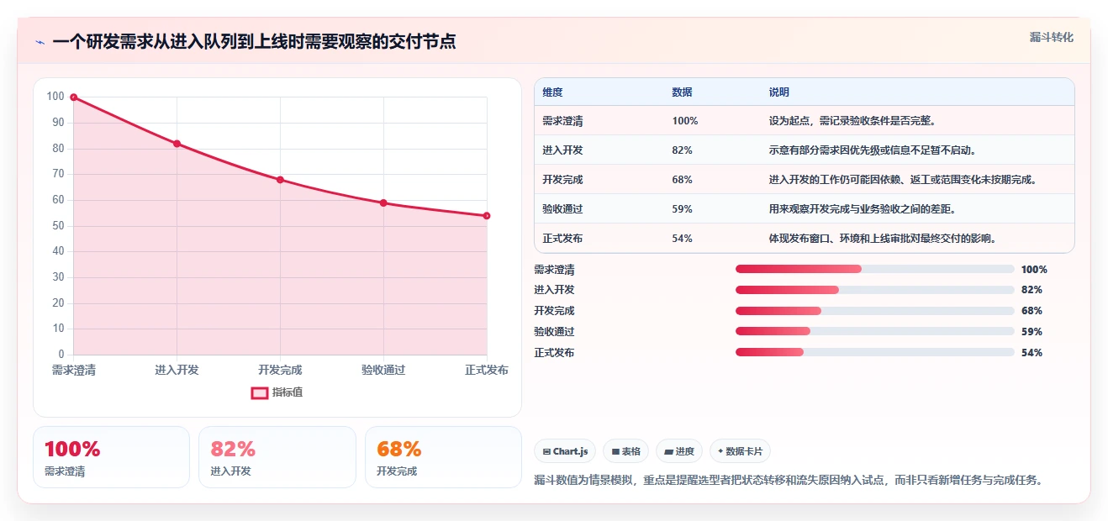Open the 进度 chip

tap(679, 451)
